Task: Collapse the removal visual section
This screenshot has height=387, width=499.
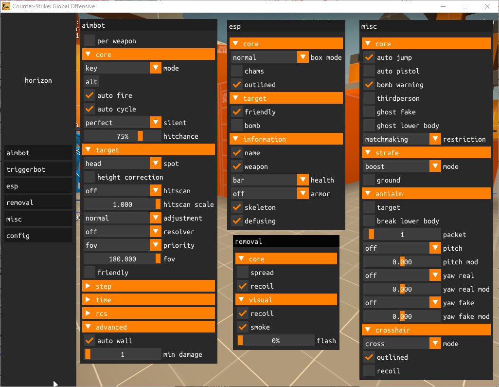Action: point(286,300)
